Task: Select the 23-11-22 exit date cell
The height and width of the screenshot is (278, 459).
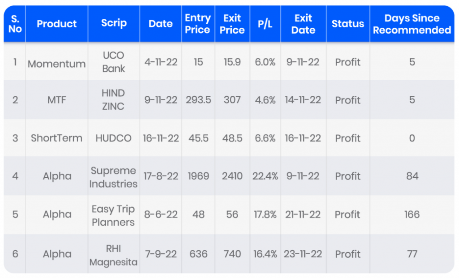Action: coord(303,254)
